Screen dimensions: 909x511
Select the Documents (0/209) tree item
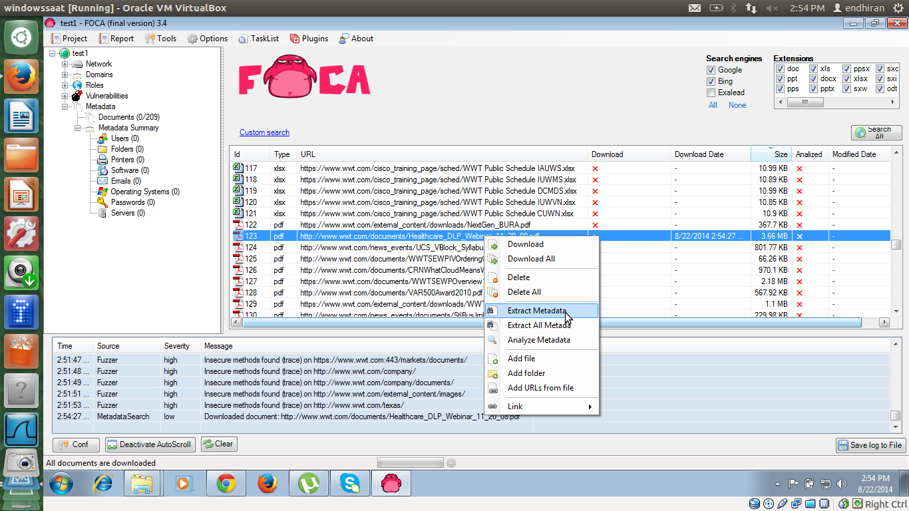pyautogui.click(x=128, y=117)
